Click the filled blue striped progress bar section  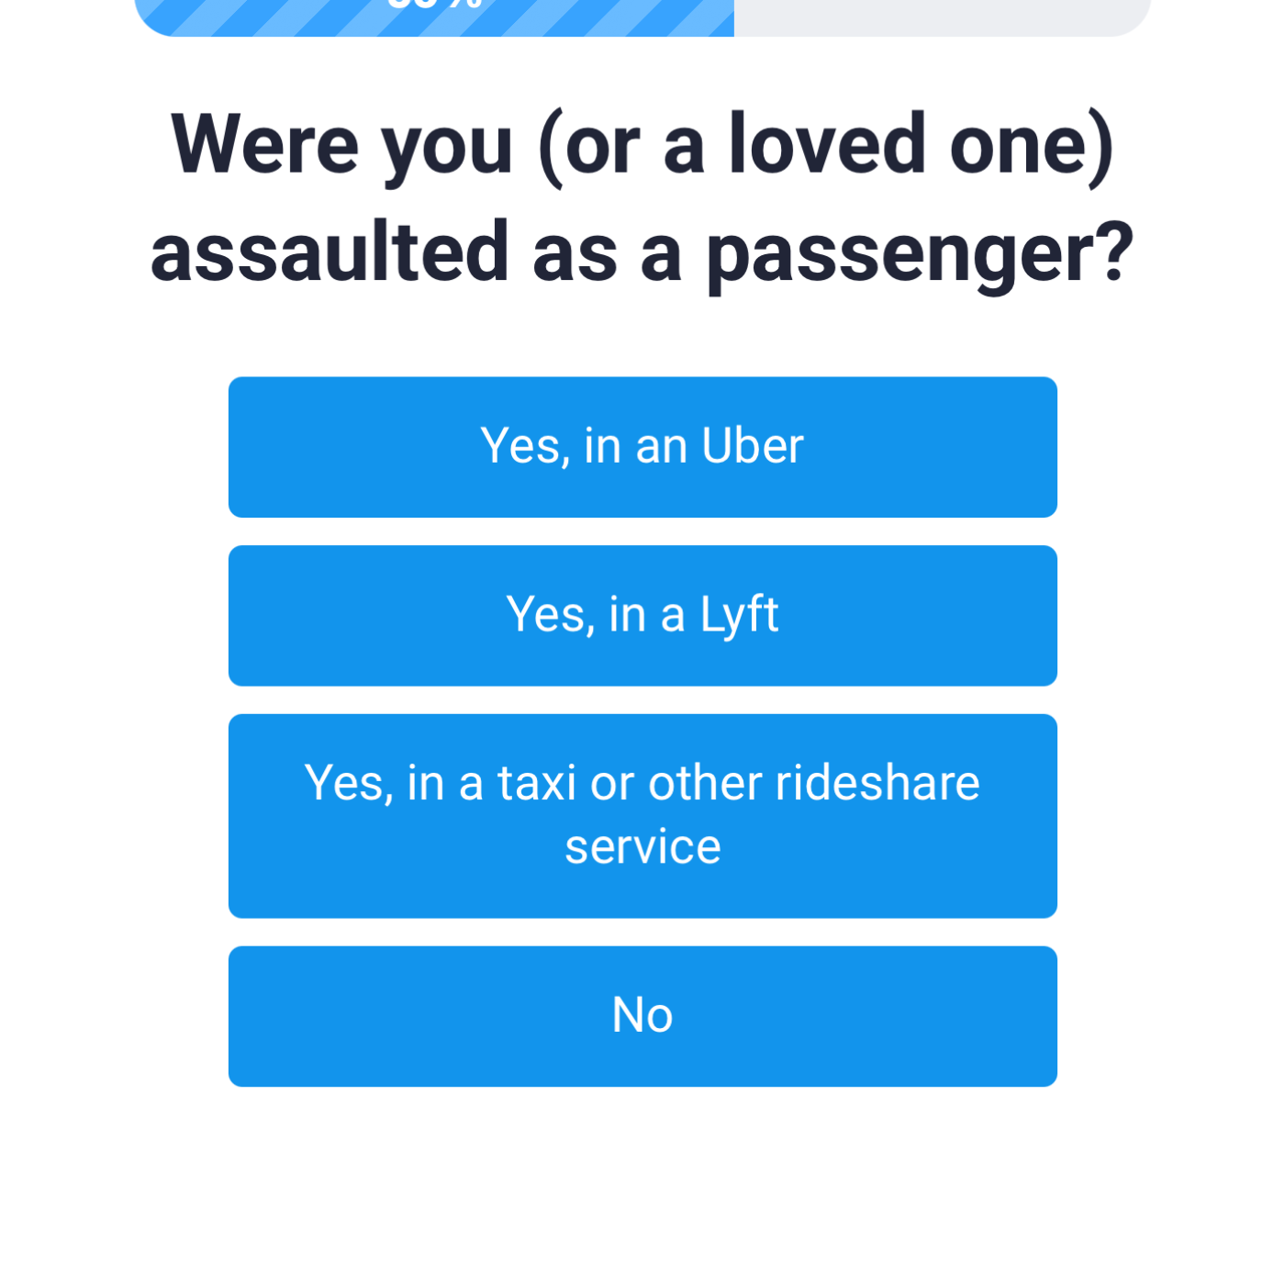434,17
